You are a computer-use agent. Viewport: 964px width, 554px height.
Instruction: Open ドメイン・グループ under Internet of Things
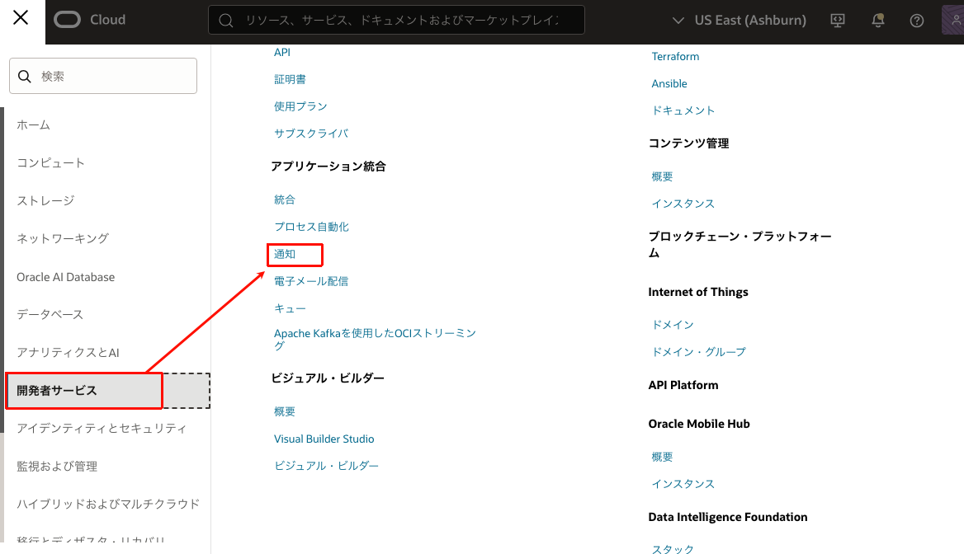click(x=698, y=351)
